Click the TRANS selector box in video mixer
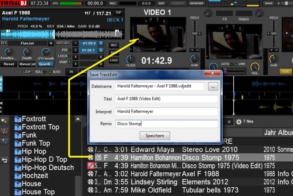The height and width of the screenshot is (196, 293). click(x=244, y=14)
